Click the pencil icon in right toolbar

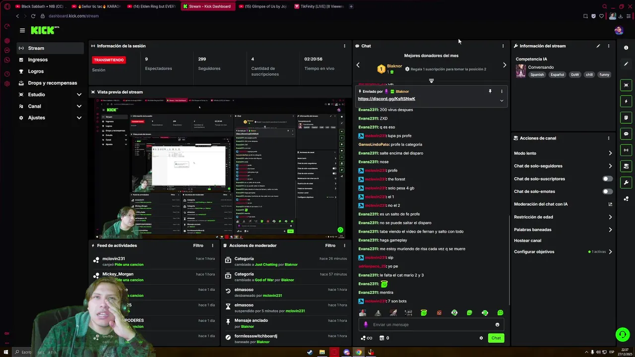(626, 64)
